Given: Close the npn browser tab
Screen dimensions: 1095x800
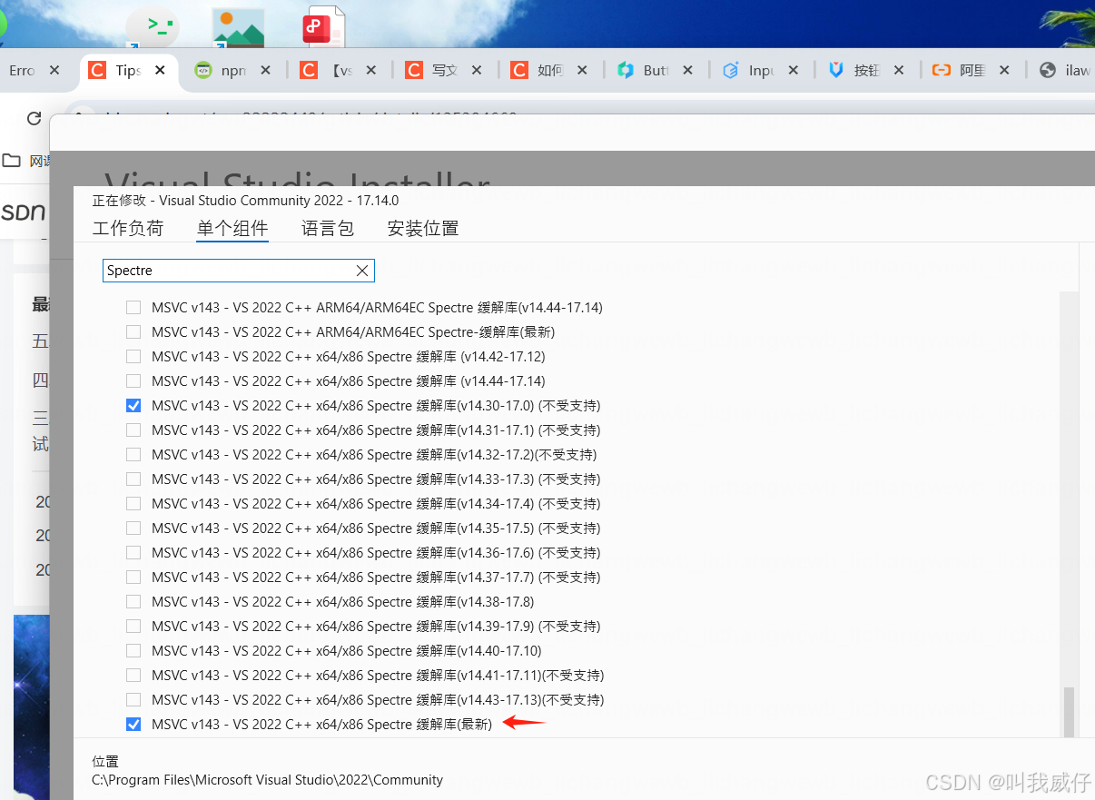Looking at the screenshot, I should click(266, 70).
